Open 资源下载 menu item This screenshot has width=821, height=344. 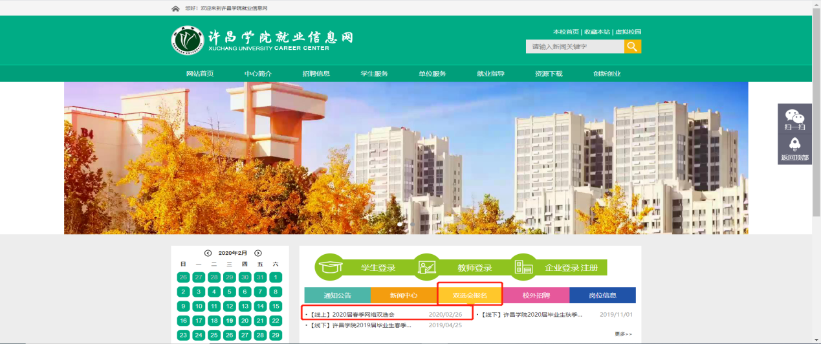(549, 74)
